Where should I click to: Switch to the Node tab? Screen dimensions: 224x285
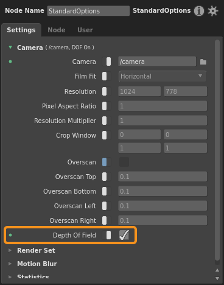[x=57, y=30]
